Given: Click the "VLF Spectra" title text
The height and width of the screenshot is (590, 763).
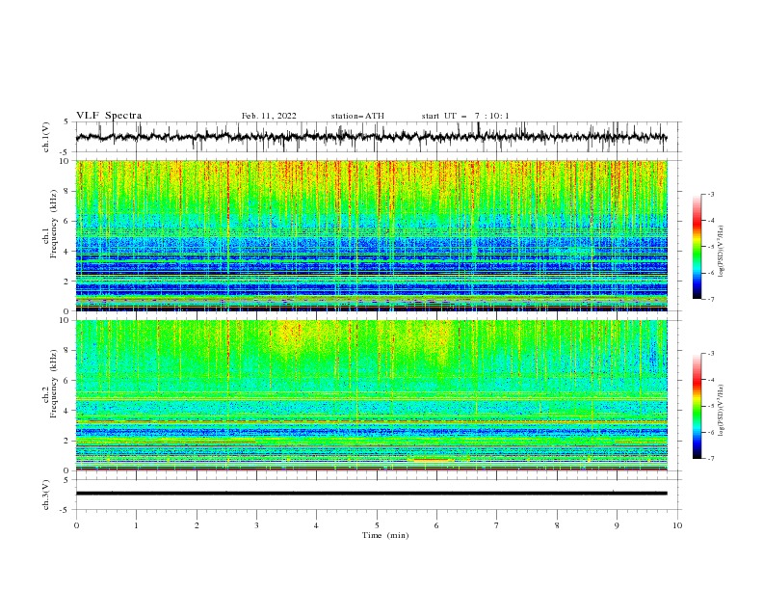Looking at the screenshot, I should click(x=109, y=116).
